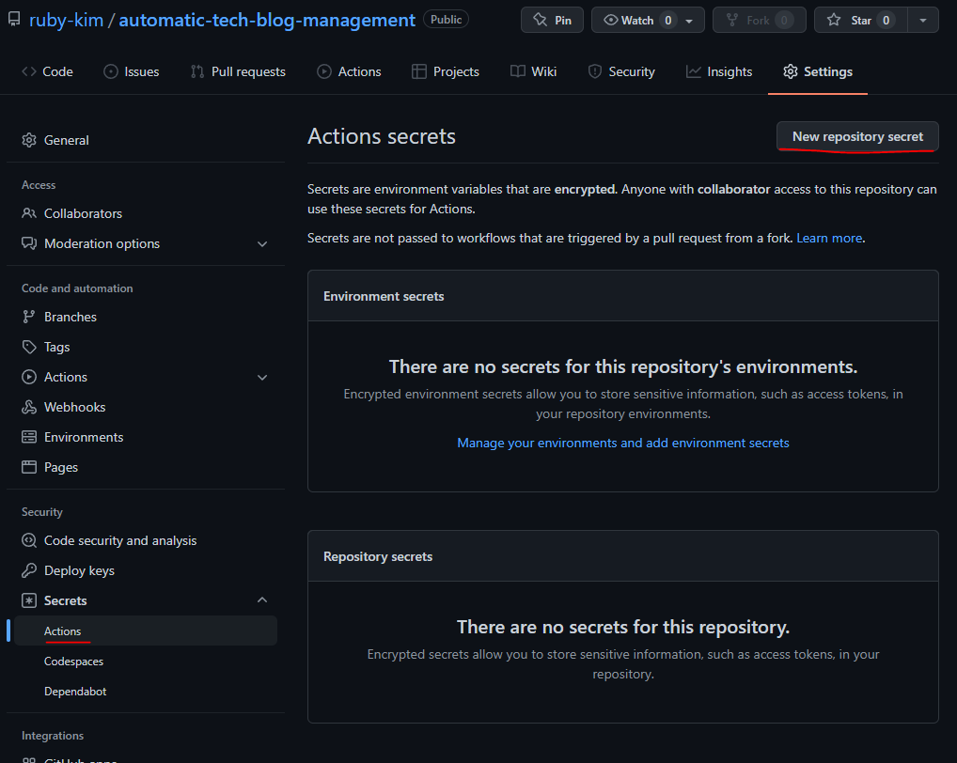Open the Watch options dropdown arrow
This screenshot has height=763, width=957.
pyautogui.click(x=690, y=21)
